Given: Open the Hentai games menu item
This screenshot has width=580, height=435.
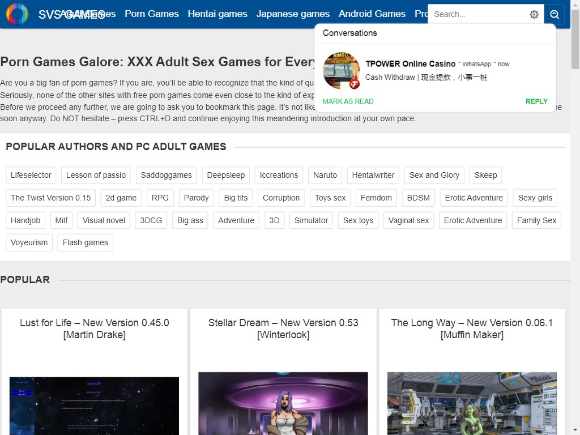Looking at the screenshot, I should 217,14.
